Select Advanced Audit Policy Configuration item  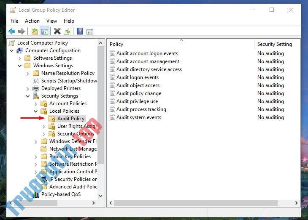73,187
